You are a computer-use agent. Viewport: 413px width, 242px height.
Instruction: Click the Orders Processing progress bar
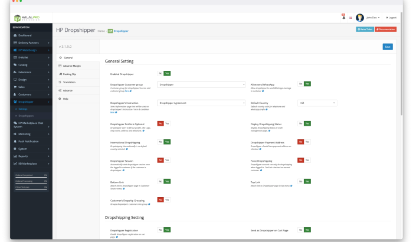(x=31, y=183)
